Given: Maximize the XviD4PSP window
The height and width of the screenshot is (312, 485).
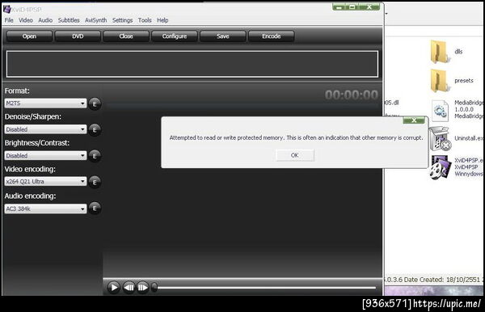Looking at the screenshot, I should click(x=352, y=6).
